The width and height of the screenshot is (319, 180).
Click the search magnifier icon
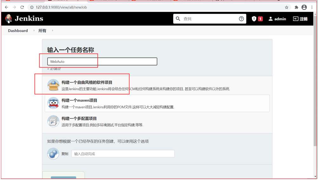click(x=178, y=19)
